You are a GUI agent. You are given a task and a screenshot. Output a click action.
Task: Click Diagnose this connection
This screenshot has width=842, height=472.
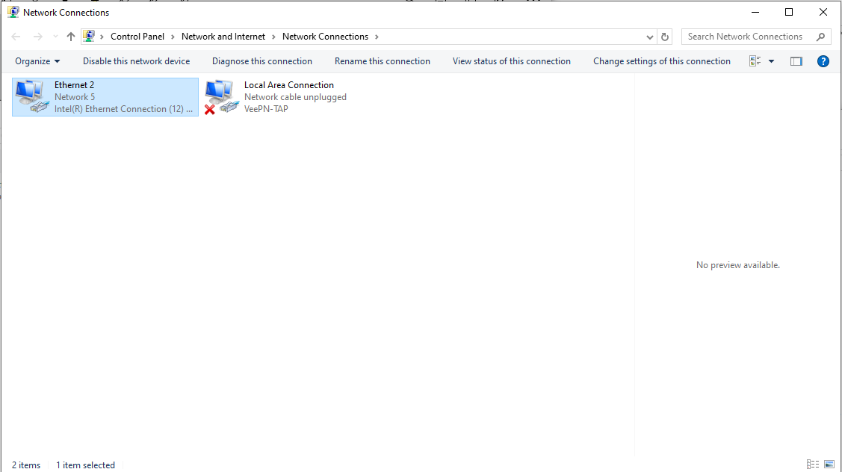click(x=261, y=61)
